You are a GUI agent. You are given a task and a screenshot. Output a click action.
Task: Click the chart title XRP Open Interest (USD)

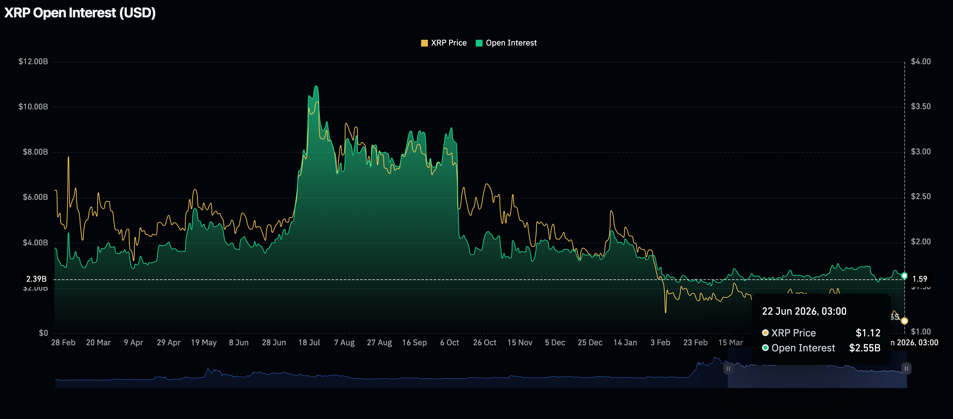tap(80, 13)
